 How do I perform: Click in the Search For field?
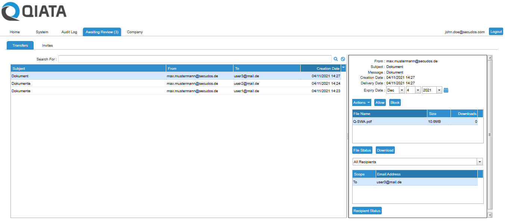click(195, 59)
